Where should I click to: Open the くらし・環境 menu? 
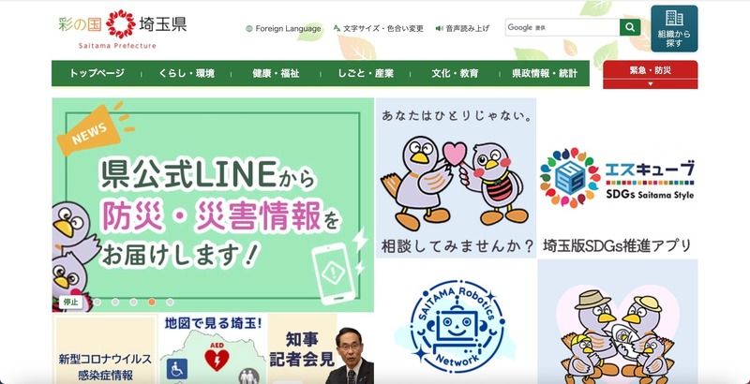pyautogui.click(x=187, y=74)
